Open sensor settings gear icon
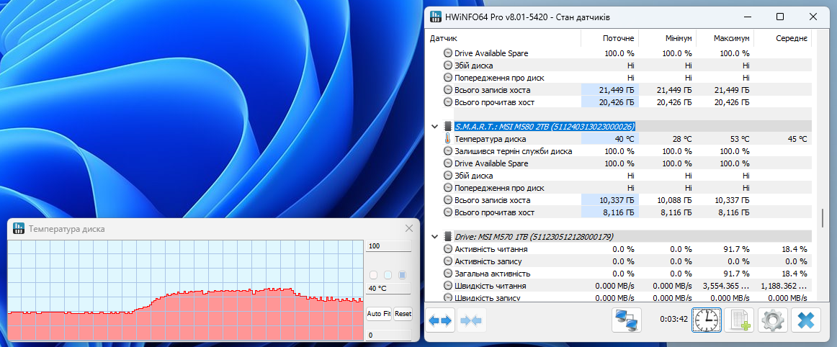Screen dimensions: 837x347 772,320
